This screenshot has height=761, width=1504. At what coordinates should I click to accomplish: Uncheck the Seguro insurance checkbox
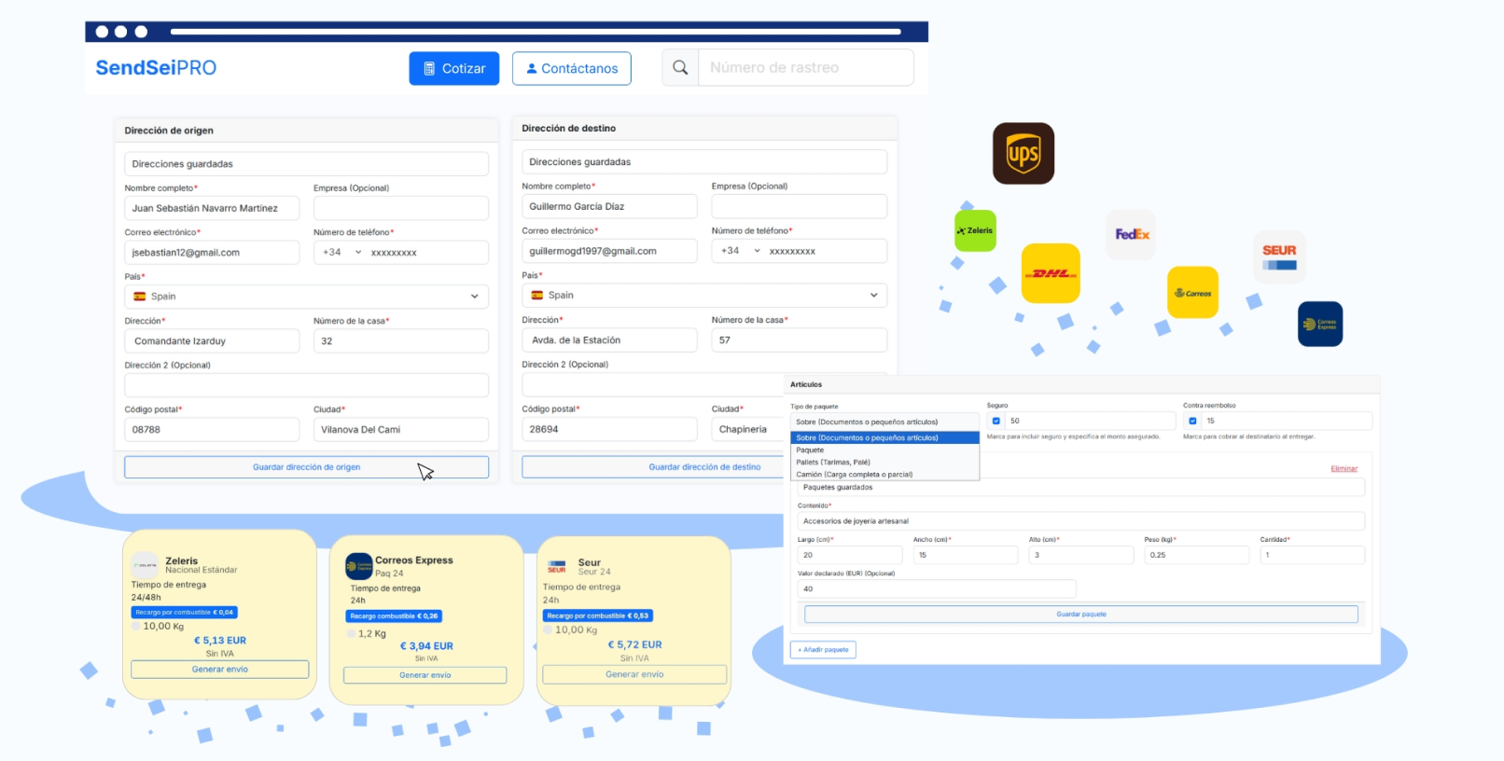[x=996, y=421]
